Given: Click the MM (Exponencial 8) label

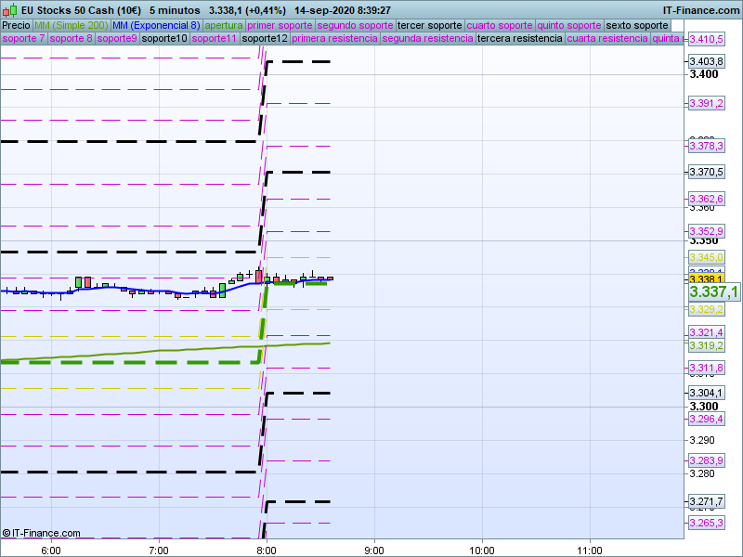Looking at the screenshot, I should (150, 25).
